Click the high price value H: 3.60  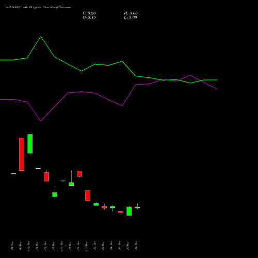131,13
